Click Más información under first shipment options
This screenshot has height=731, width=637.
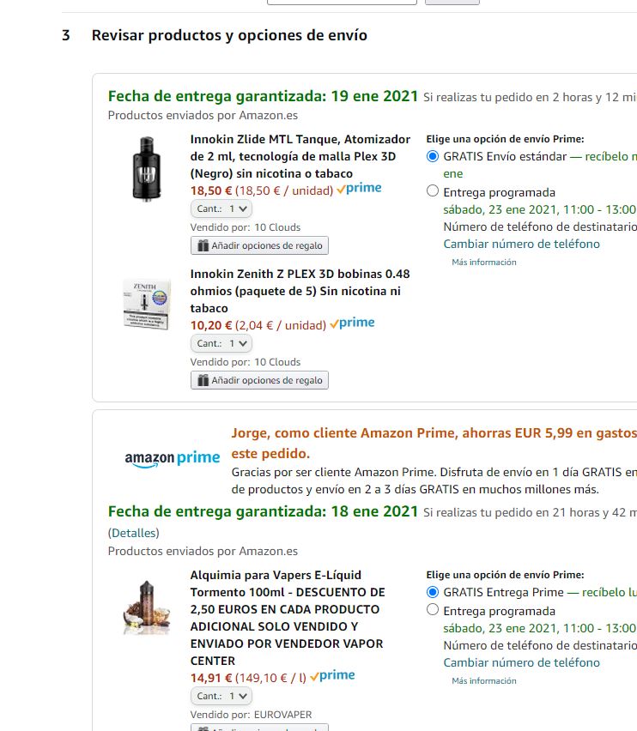click(x=484, y=262)
